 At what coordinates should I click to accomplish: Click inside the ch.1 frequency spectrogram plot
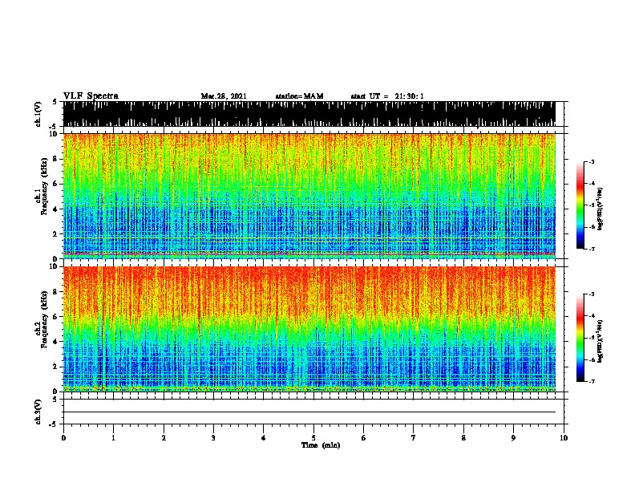(309, 196)
